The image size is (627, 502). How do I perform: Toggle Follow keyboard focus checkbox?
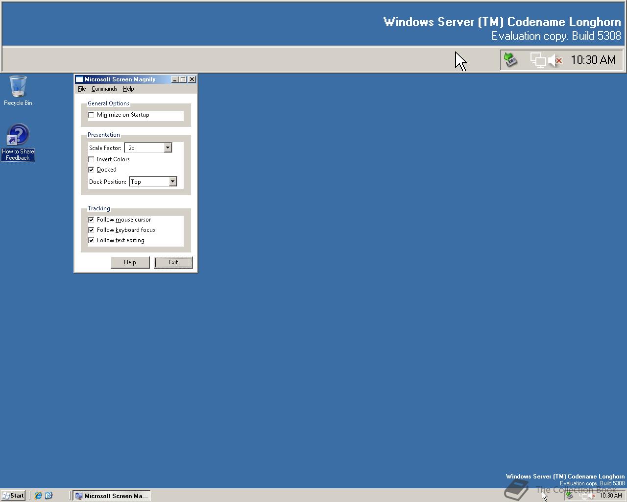pos(91,230)
